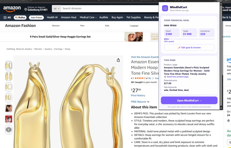Click the Search Amazon input field
This screenshot has width=231, height=148.
click(110, 9)
